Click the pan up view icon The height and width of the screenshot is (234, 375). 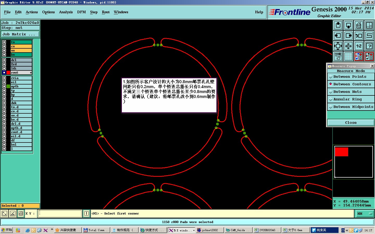point(338,25)
